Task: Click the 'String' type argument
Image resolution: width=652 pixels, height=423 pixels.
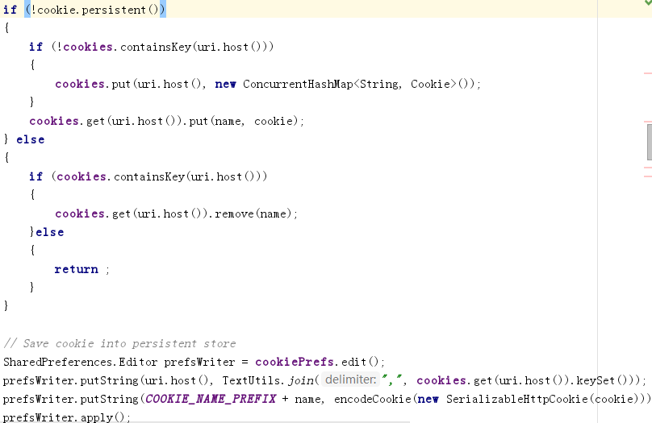Action: [378, 85]
